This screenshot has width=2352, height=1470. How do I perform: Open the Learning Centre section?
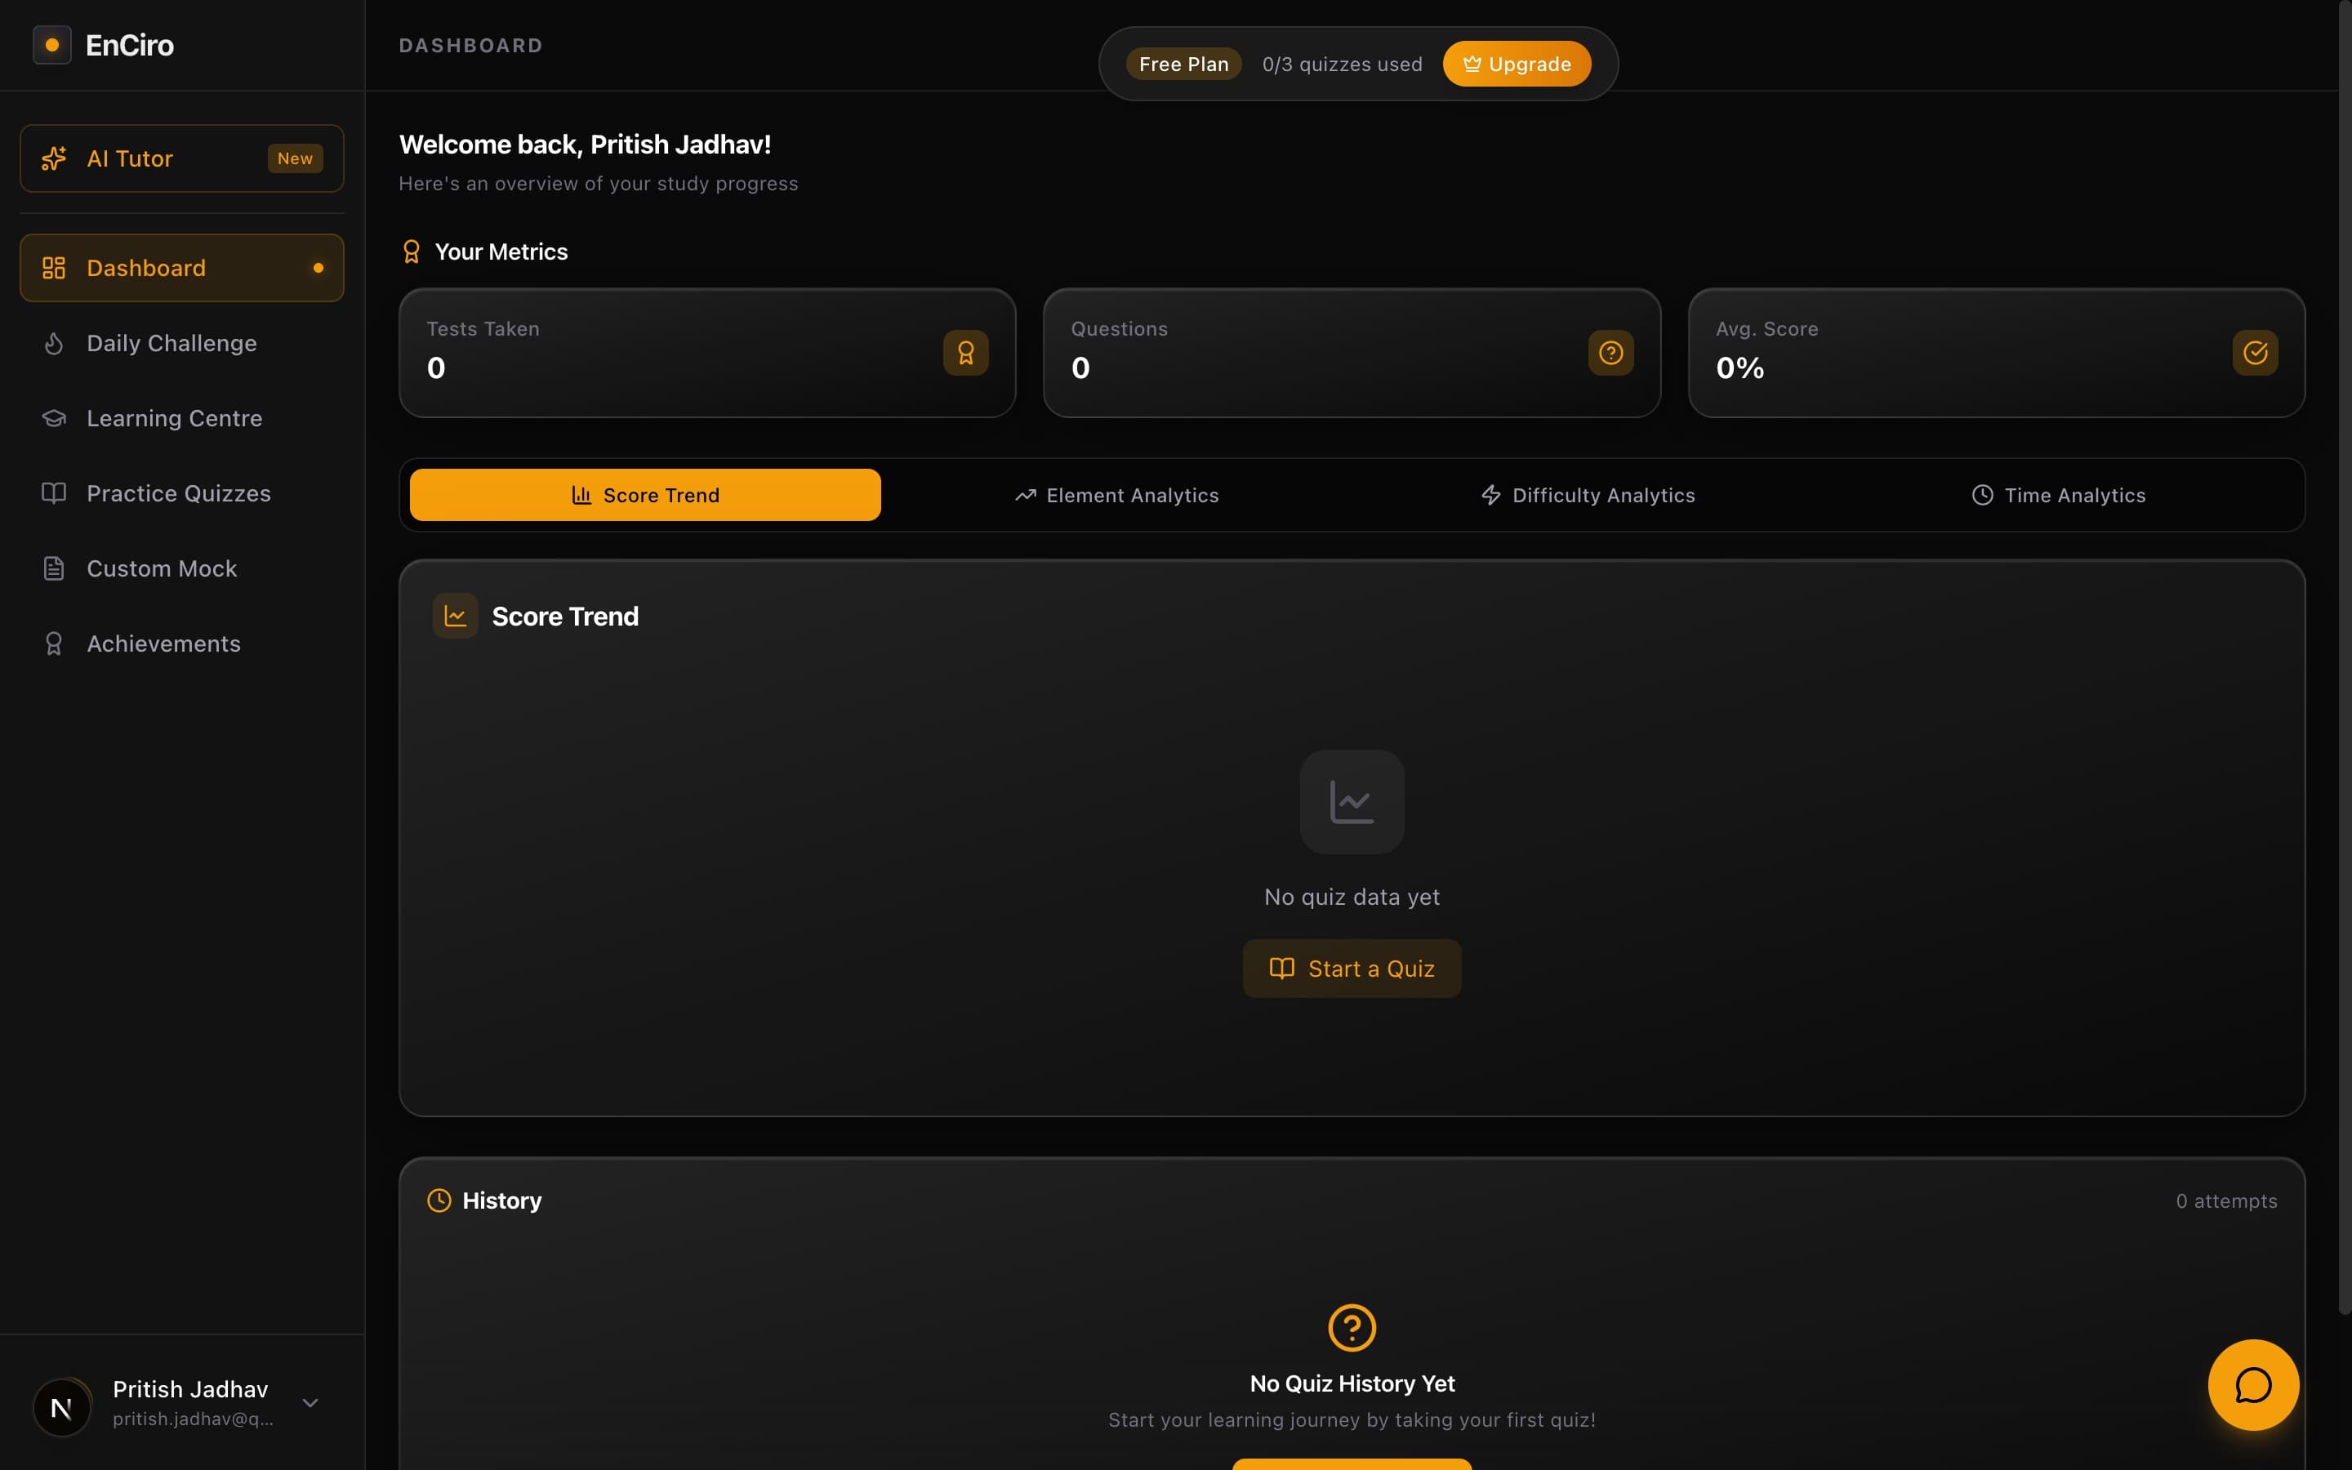(173, 418)
